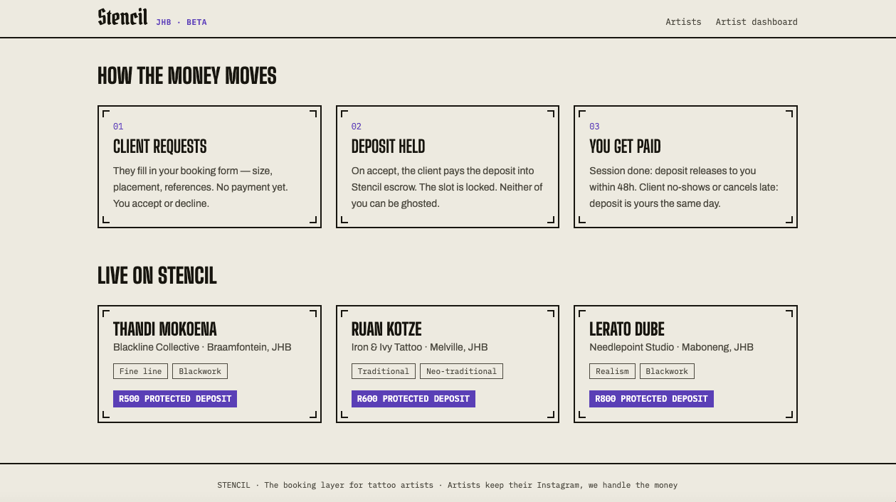The image size is (896, 502).
Task: Click the Client Requests title
Action: [x=160, y=146]
